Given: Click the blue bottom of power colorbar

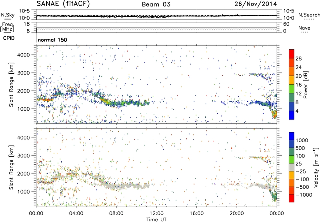Looking at the screenshot, I should tap(292, 115).
